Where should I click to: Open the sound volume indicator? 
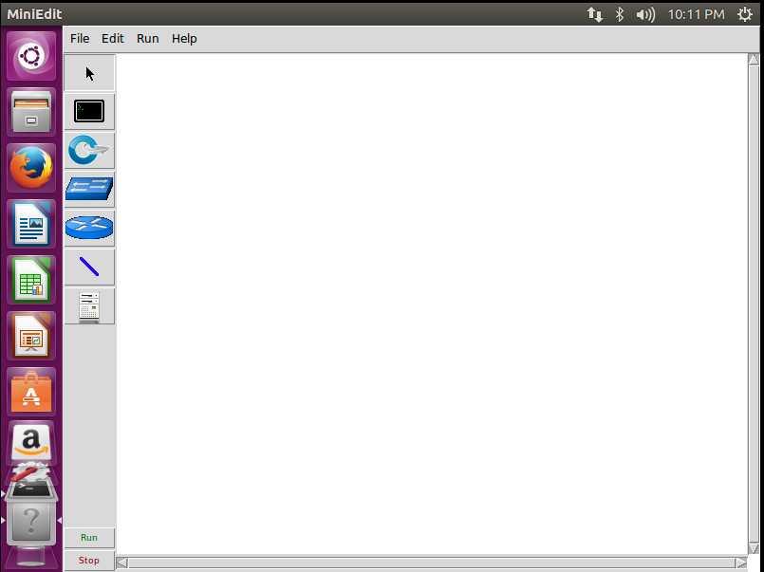pos(645,14)
